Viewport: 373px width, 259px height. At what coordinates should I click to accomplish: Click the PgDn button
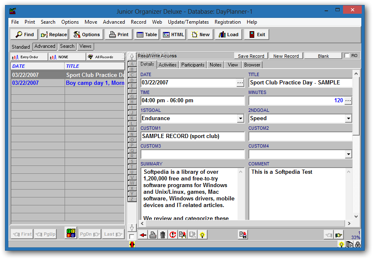pos(90,234)
